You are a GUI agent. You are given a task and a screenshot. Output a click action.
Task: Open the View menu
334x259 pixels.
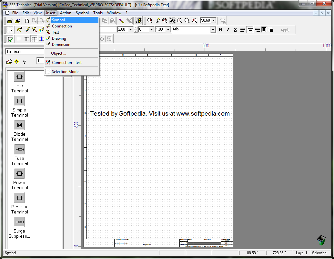(37, 13)
